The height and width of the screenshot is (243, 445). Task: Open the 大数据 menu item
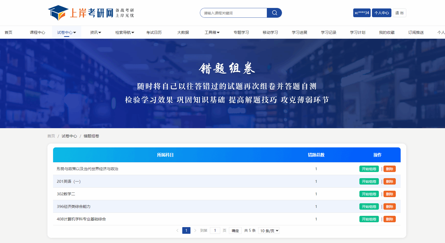pos(183,33)
